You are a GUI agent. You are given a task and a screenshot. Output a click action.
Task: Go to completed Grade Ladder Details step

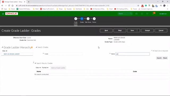tap(76, 19)
